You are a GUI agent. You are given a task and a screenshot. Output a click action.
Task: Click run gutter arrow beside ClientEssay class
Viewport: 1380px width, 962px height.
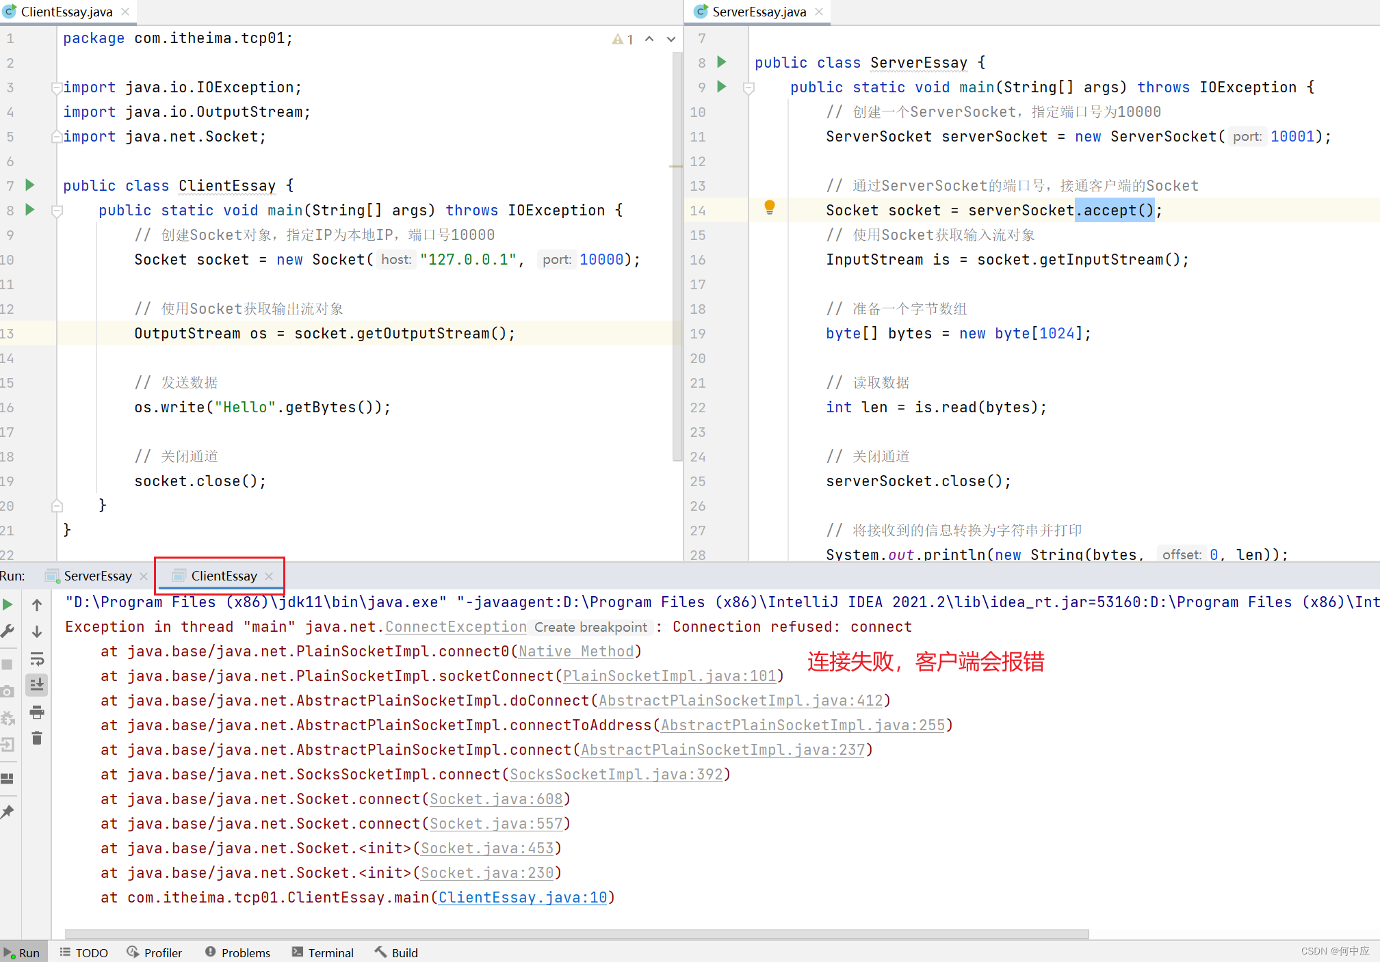point(30,185)
